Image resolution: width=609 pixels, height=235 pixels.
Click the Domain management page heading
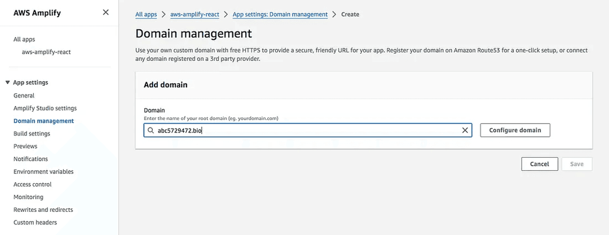coord(193,33)
